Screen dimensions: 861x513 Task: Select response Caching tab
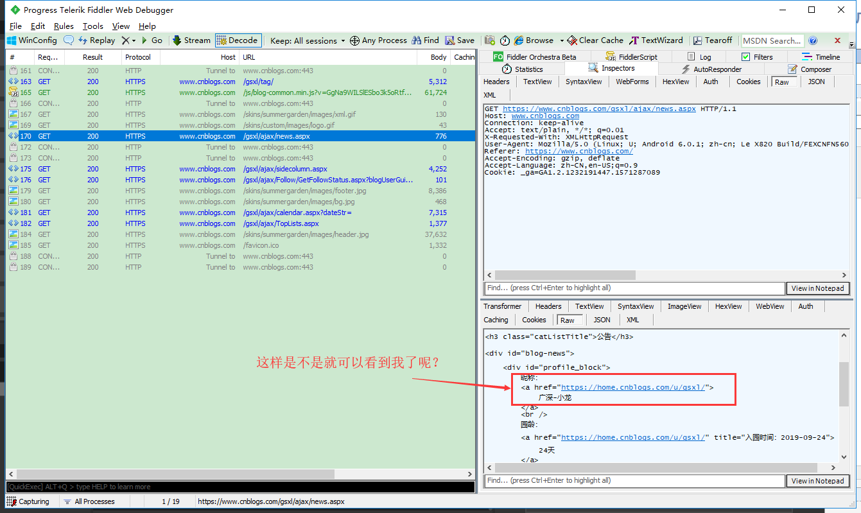click(x=496, y=320)
